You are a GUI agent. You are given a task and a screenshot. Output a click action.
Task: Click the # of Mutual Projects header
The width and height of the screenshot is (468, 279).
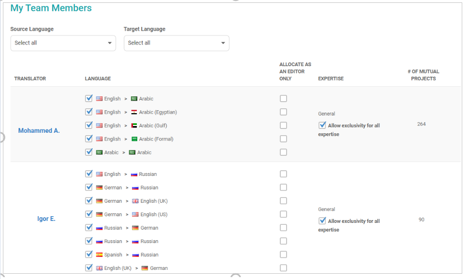(423, 75)
